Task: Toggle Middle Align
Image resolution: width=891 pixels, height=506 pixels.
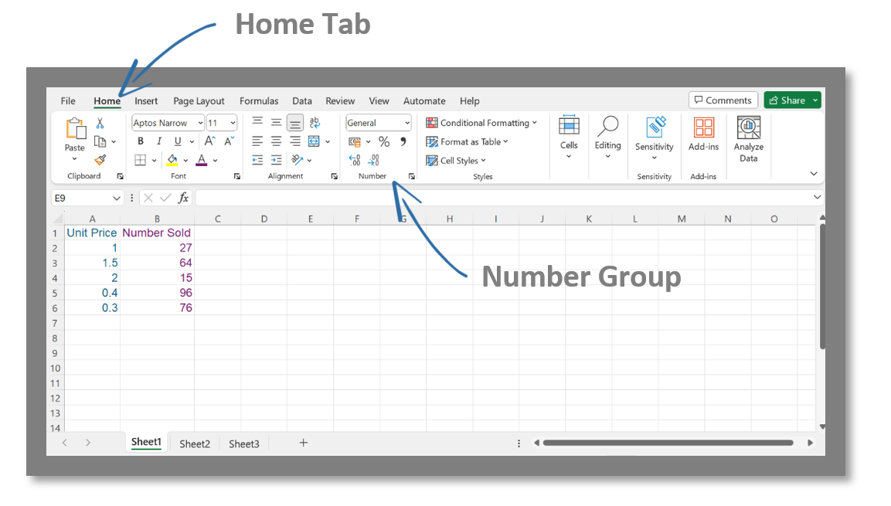Action: click(276, 122)
